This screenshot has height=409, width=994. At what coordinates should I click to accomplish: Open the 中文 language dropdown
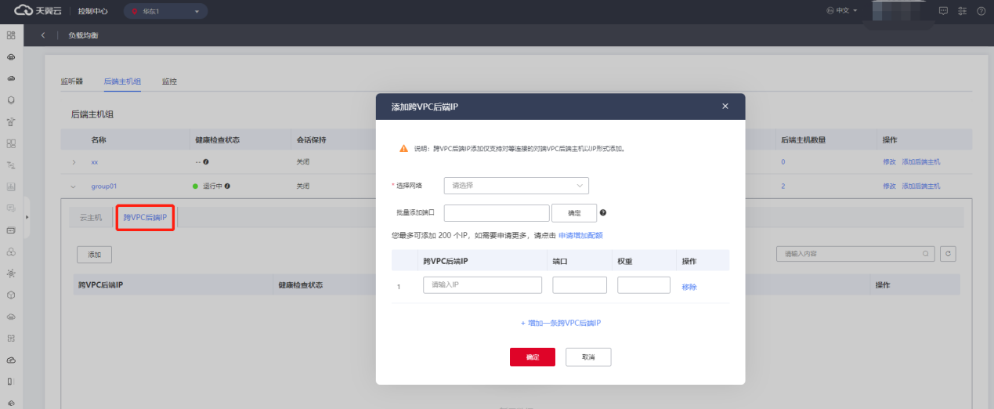[x=843, y=11]
